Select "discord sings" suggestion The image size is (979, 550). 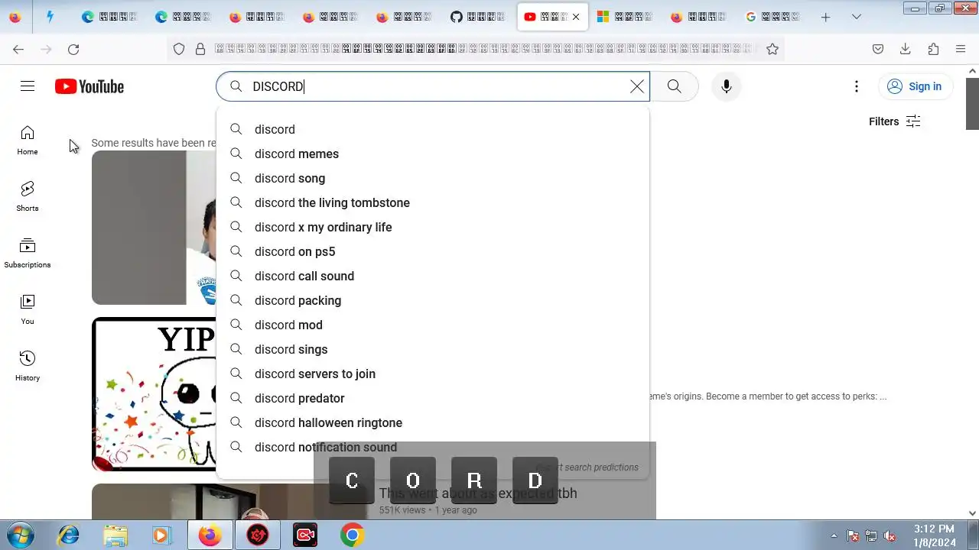click(433, 349)
